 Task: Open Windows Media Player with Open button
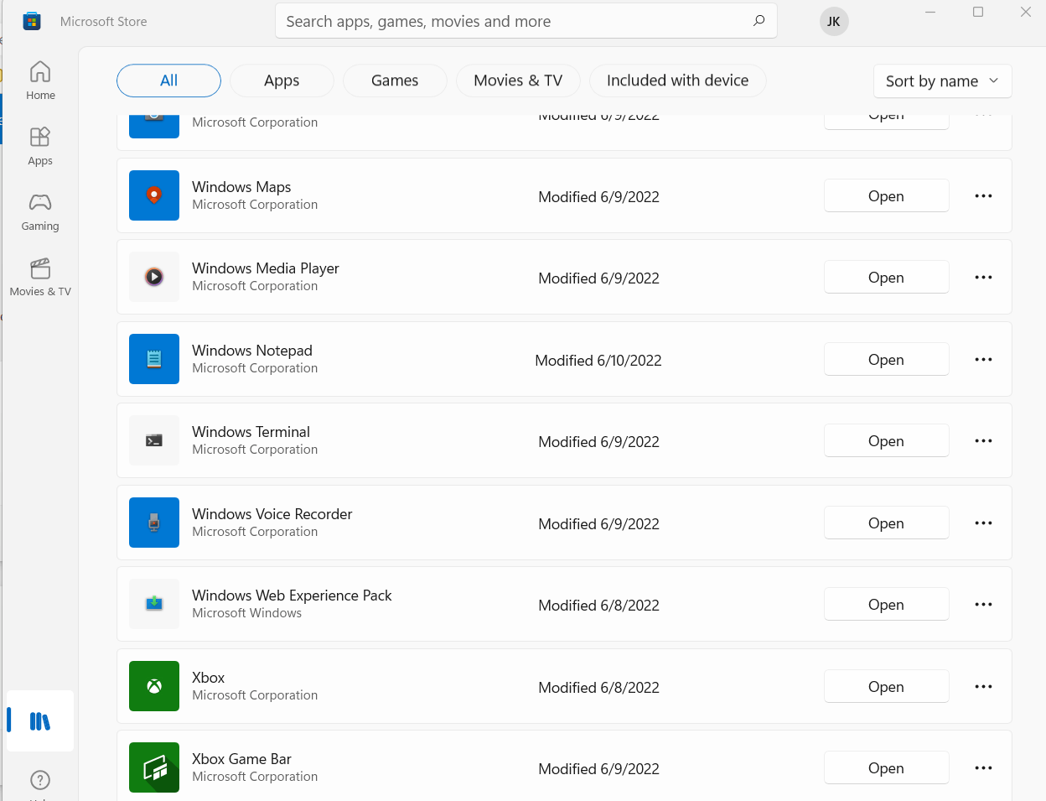(886, 277)
